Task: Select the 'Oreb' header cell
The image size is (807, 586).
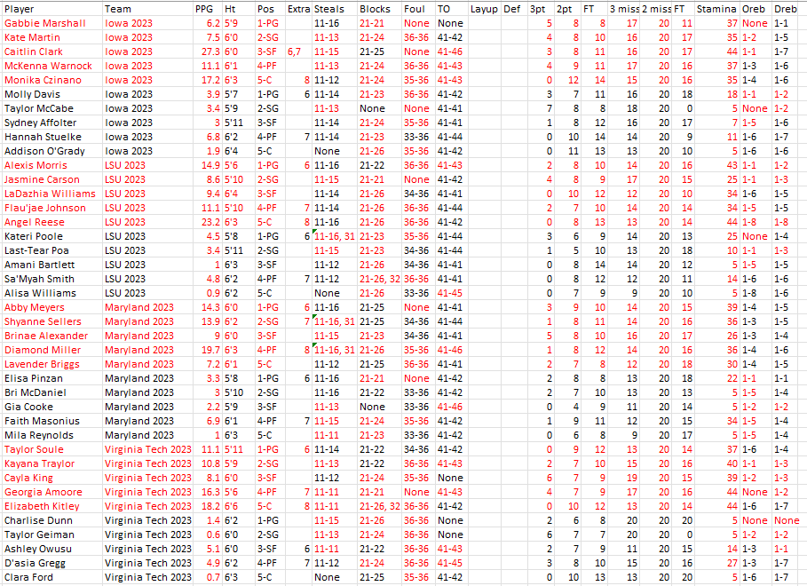Action: [x=755, y=9]
